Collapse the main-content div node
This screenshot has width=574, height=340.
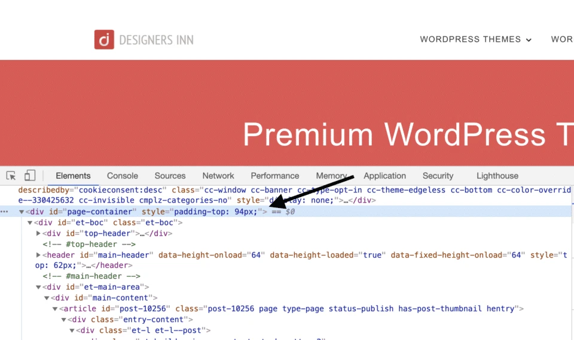[x=47, y=298]
